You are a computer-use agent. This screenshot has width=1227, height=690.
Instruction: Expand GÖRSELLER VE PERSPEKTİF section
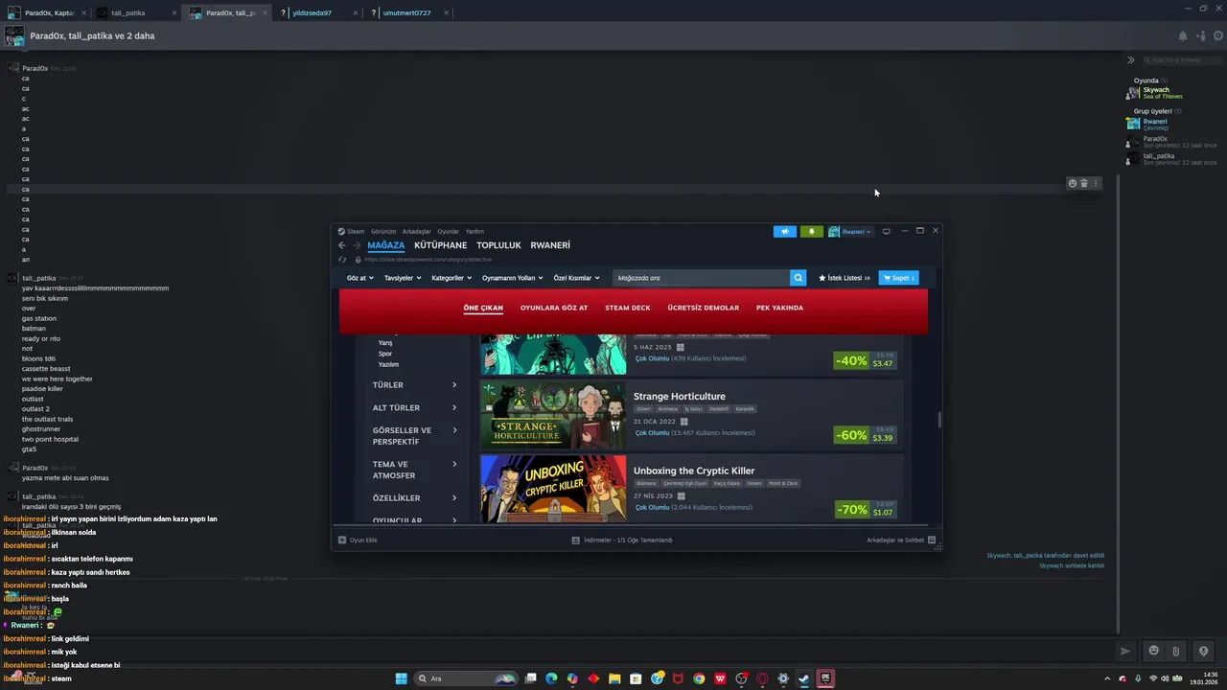click(415, 436)
